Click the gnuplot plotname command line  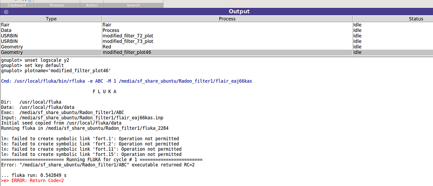tap(56, 70)
